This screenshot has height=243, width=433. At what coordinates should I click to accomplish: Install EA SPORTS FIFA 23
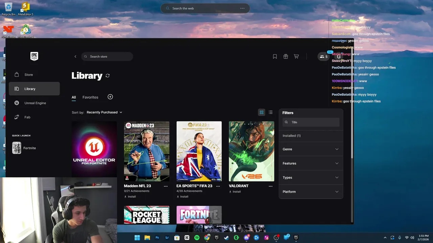click(x=183, y=196)
